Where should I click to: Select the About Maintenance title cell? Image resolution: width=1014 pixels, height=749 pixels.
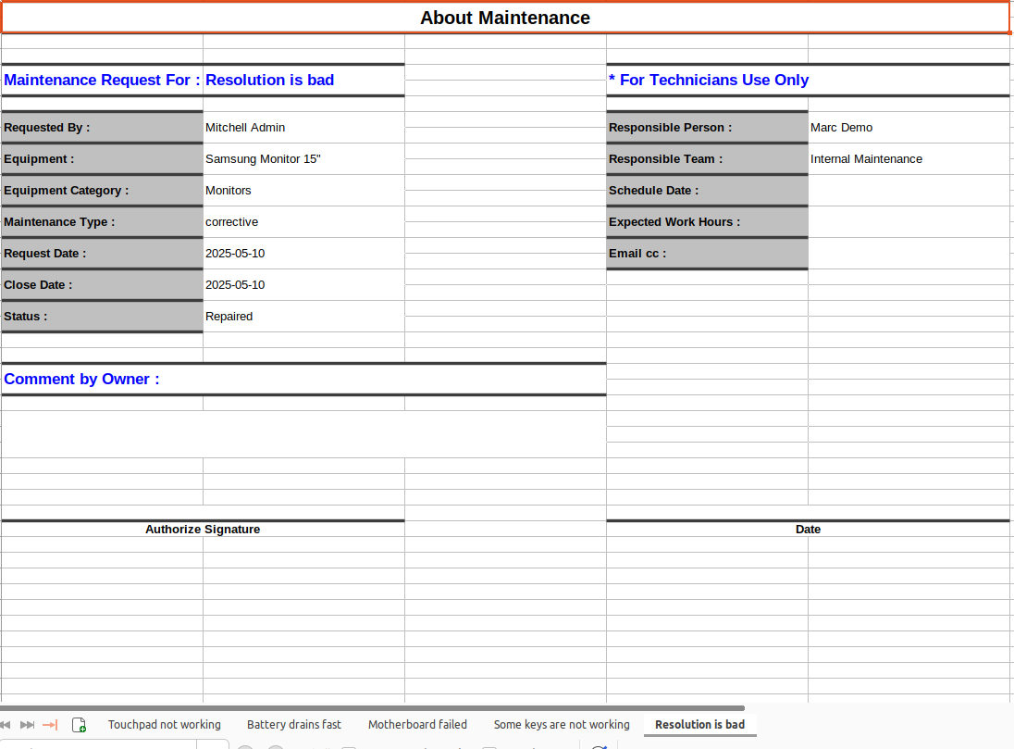tap(505, 18)
